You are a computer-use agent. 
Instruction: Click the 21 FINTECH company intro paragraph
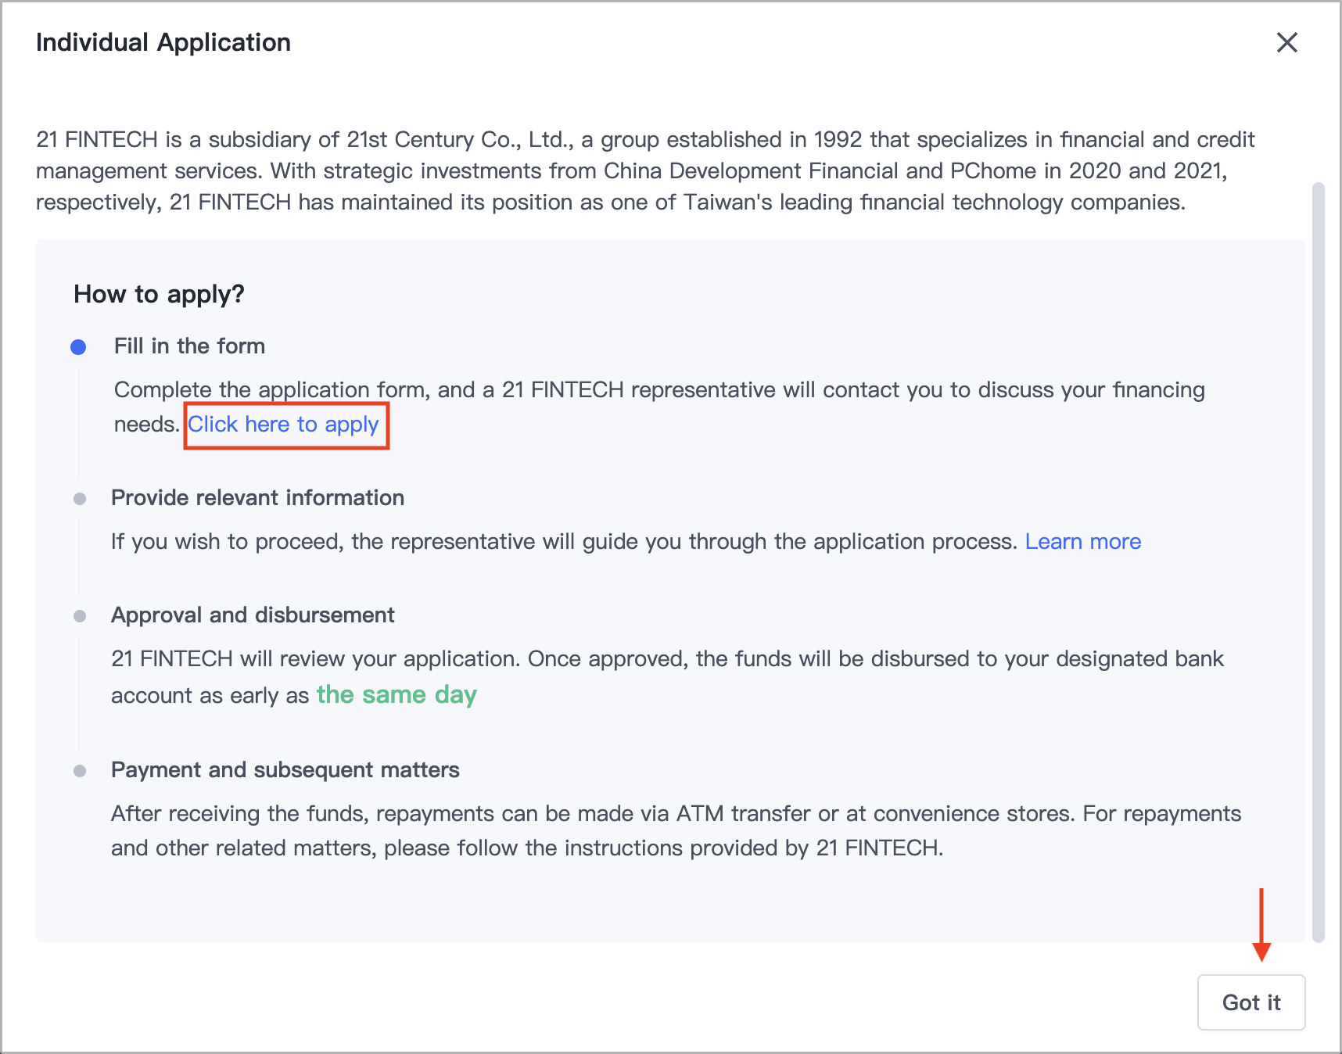coord(645,170)
